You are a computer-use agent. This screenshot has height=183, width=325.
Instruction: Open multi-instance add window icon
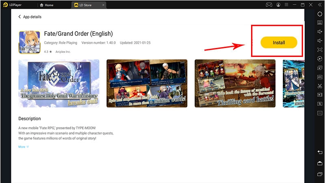[x=320, y=68]
